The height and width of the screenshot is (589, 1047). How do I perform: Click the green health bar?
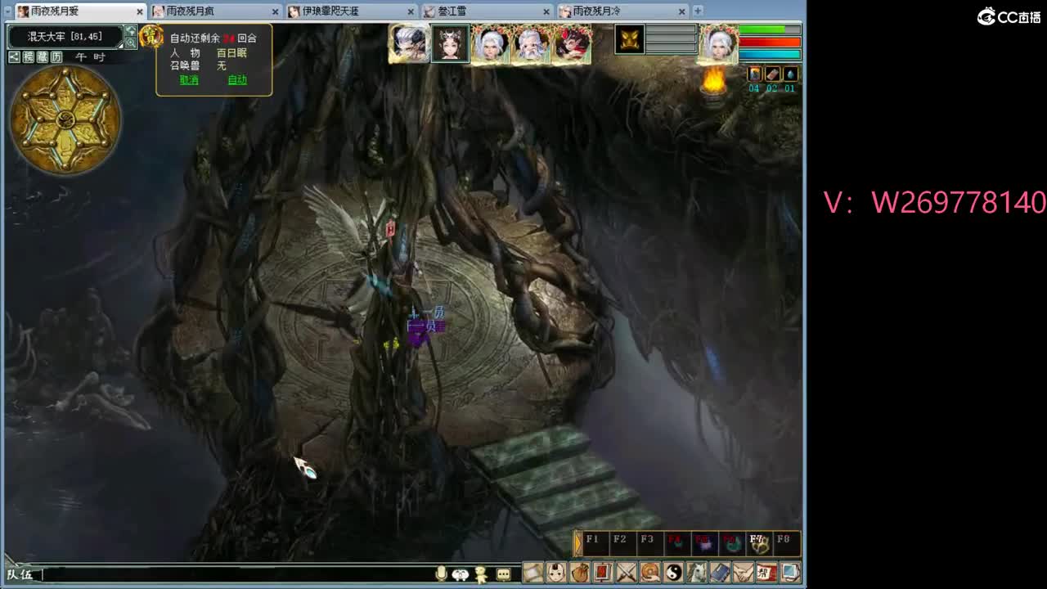click(x=770, y=29)
